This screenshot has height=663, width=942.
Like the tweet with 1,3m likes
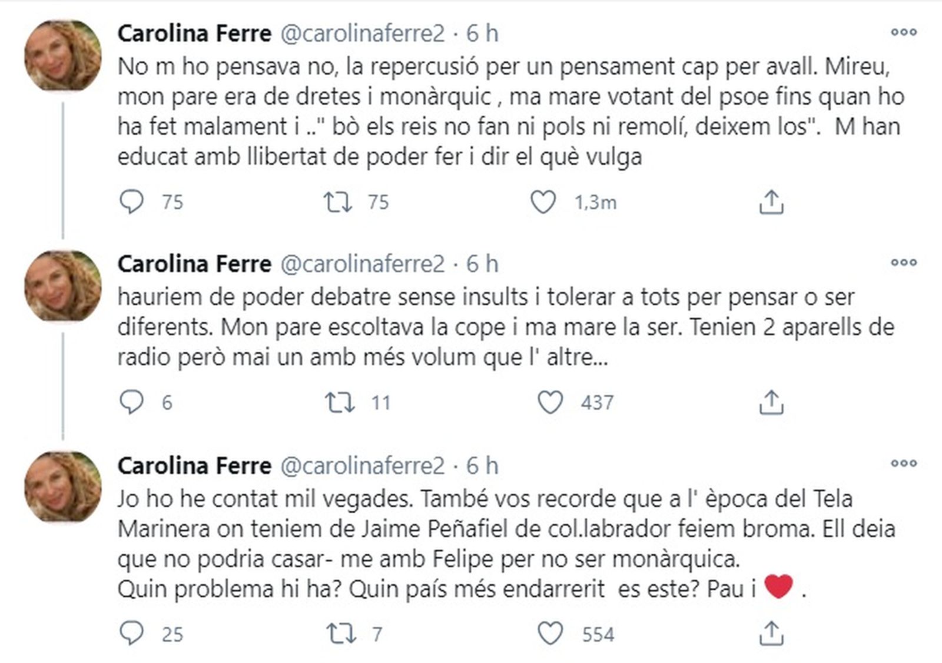[x=543, y=202]
